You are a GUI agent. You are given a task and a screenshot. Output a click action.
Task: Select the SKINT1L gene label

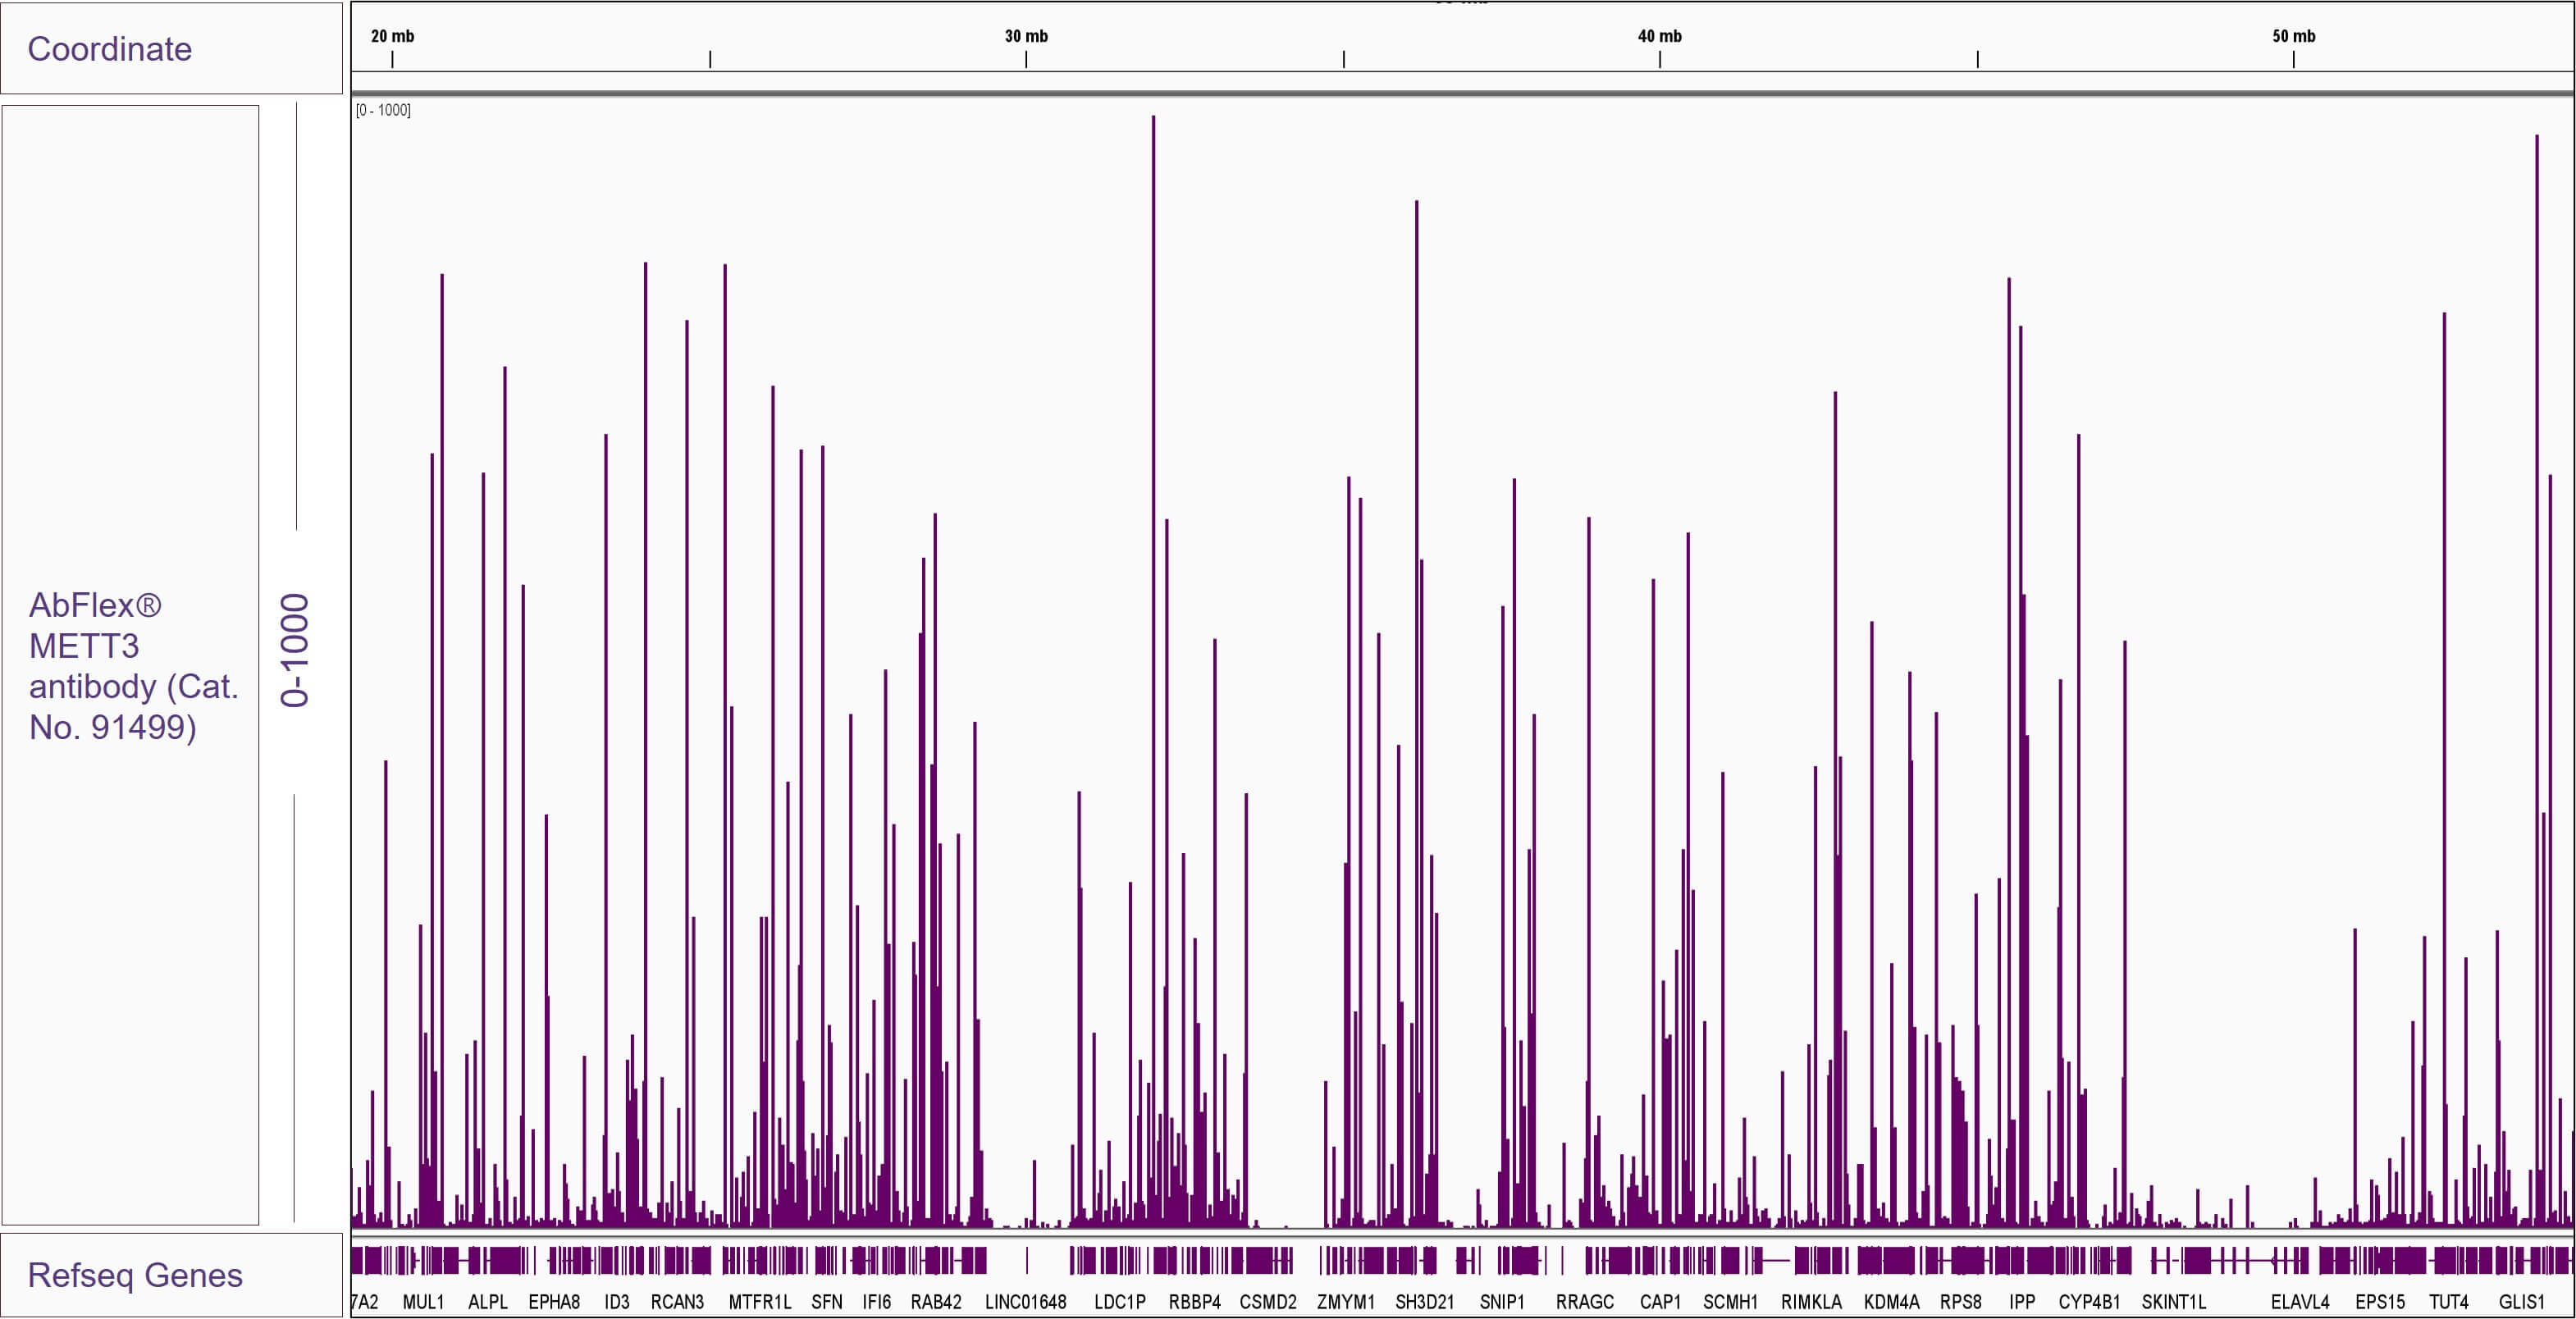2174,1302
